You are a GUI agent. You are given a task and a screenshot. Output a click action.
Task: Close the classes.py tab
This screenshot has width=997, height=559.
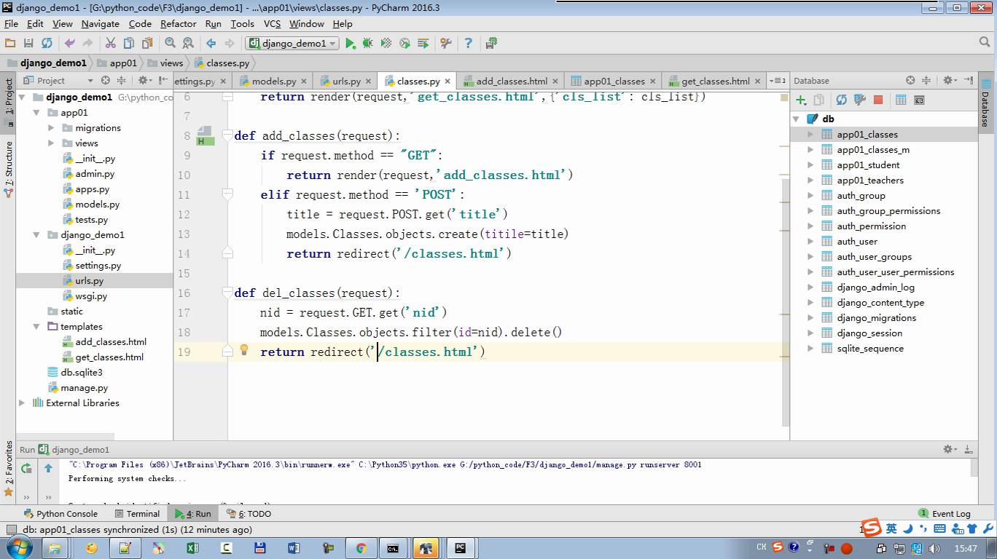pos(448,82)
